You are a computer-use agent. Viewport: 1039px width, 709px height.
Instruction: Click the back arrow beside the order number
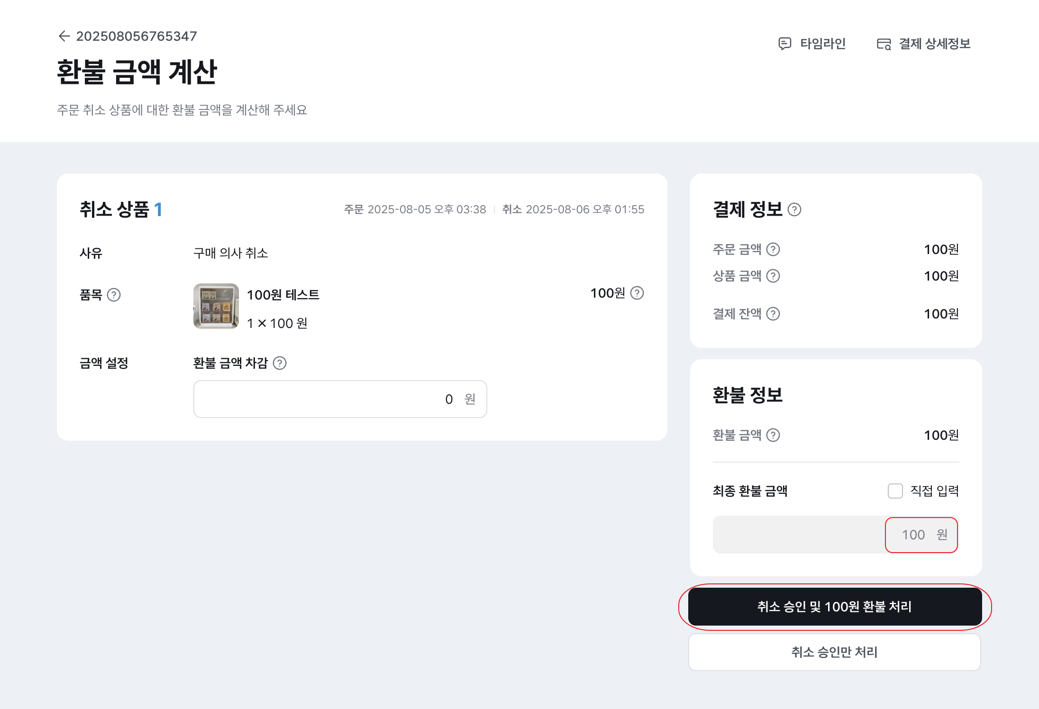click(x=64, y=36)
